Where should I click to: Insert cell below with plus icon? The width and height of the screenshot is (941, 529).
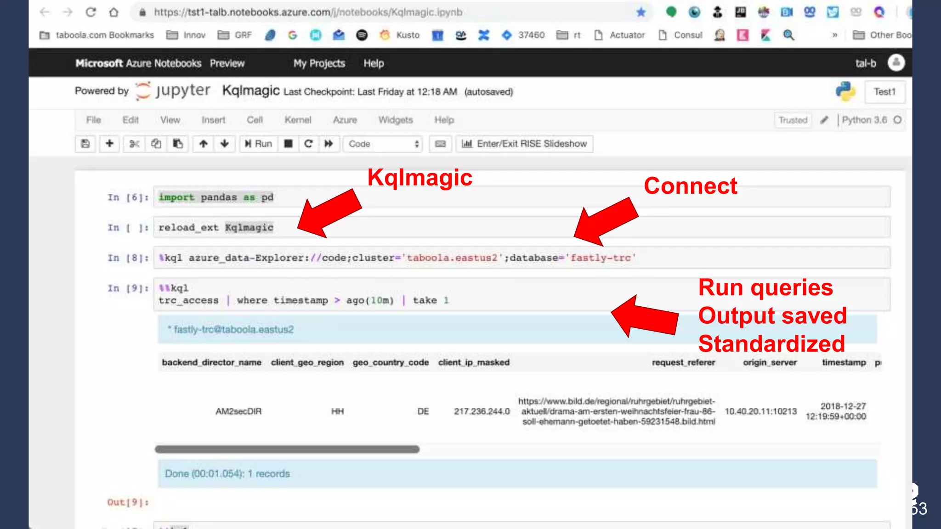pos(109,144)
